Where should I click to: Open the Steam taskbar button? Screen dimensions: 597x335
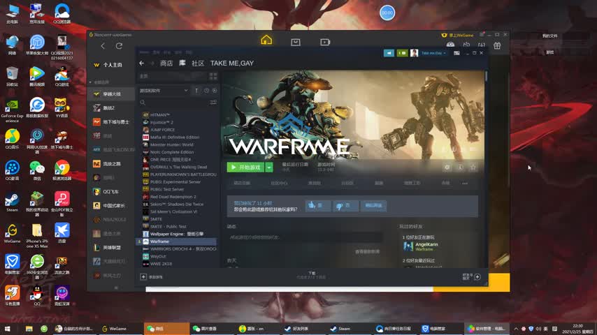tap(343, 329)
